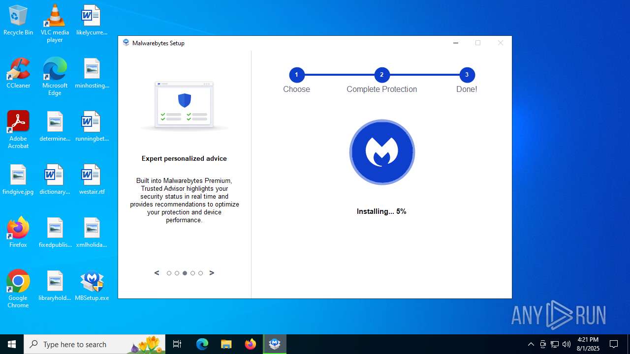630x354 pixels.
Task: Expand hidden system tray icons
Action: [531, 344]
